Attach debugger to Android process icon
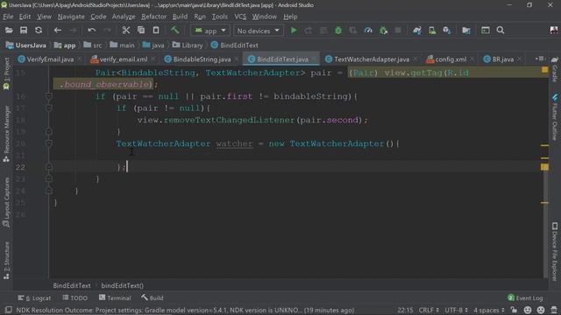The image size is (561, 315). 383,31
